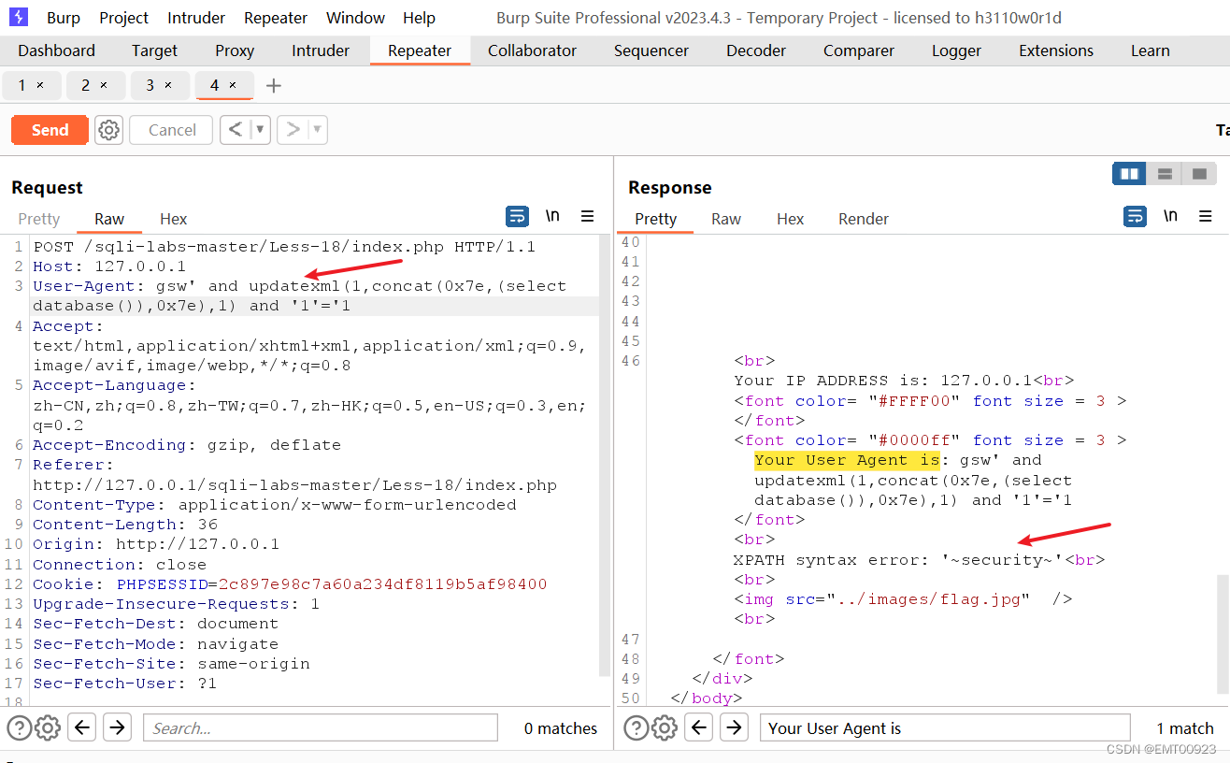Focus Response search field 'Your User Agent is'
Screen dimensions: 1230x763
(946, 727)
